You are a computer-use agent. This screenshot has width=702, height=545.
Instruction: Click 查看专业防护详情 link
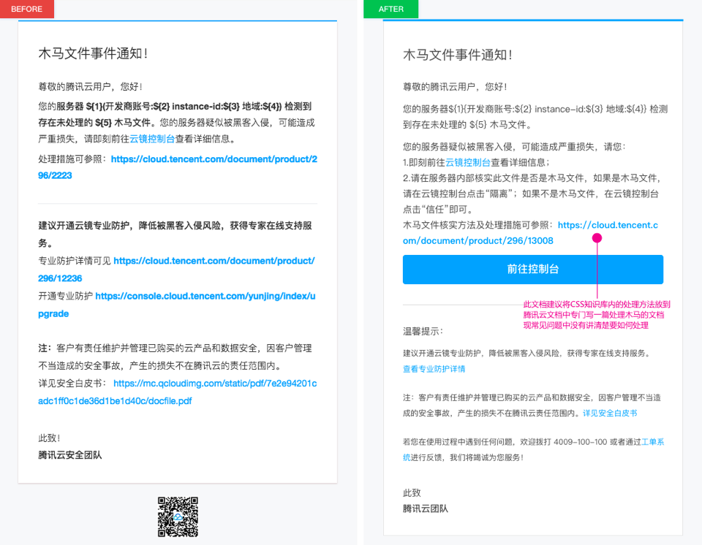(434, 369)
